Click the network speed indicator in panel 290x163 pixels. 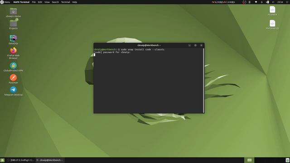(x=223, y=2)
